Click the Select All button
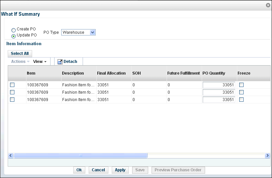This screenshot has width=272, height=178. (x=20, y=54)
